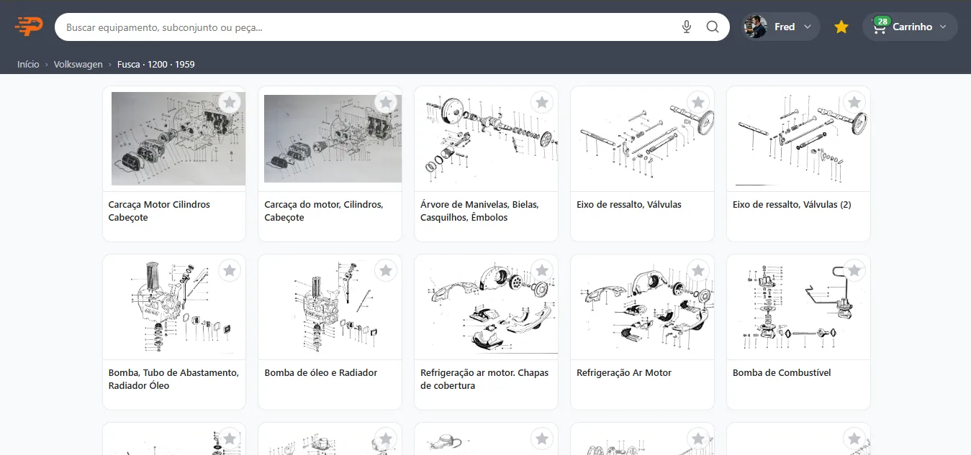Image resolution: width=971 pixels, height=455 pixels.
Task: Go to Início breadcrumb link
Action: coord(28,64)
